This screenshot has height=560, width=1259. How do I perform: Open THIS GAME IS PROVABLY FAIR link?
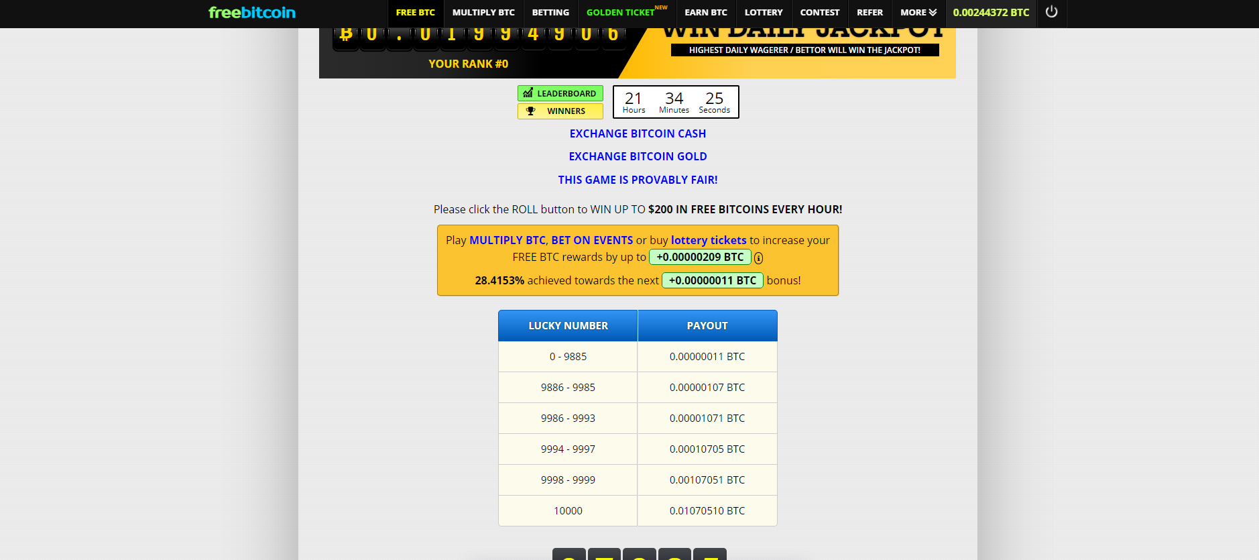tap(638, 180)
